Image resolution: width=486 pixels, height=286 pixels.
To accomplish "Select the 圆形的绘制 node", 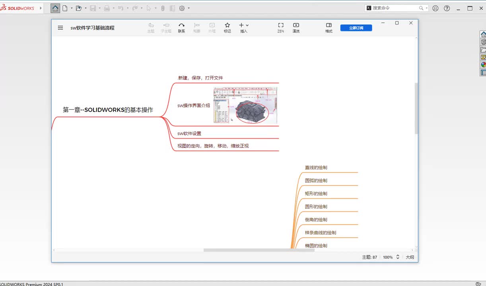I will [316, 207].
